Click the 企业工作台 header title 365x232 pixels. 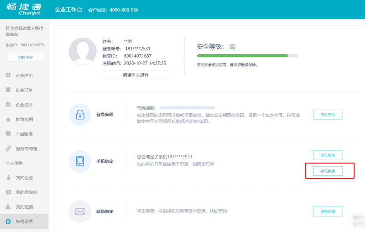pos(68,10)
